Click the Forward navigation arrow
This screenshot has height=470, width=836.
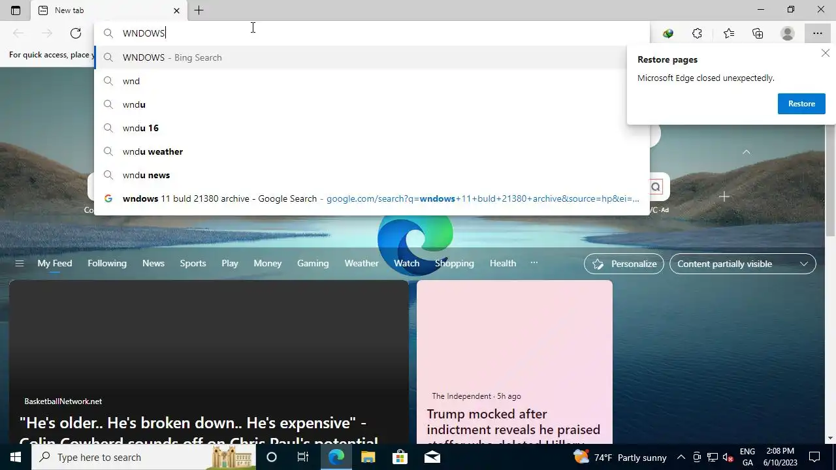[47, 33]
